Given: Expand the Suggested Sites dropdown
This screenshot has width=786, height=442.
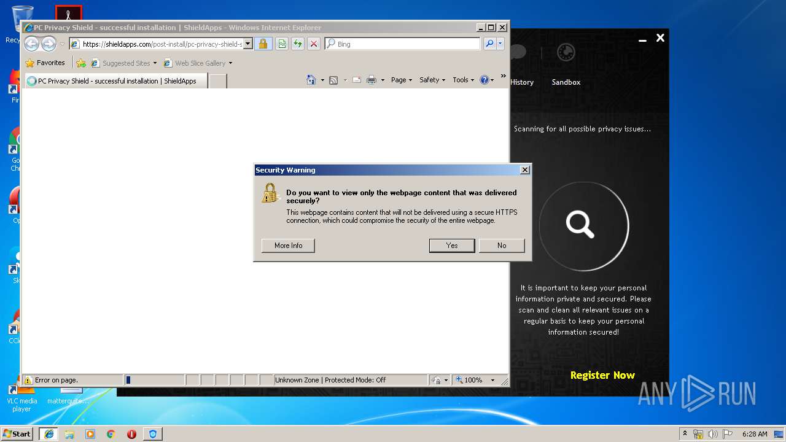Looking at the screenshot, I should pyautogui.click(x=155, y=63).
